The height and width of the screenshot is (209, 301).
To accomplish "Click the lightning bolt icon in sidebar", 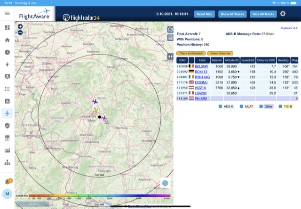I will coord(8,64).
